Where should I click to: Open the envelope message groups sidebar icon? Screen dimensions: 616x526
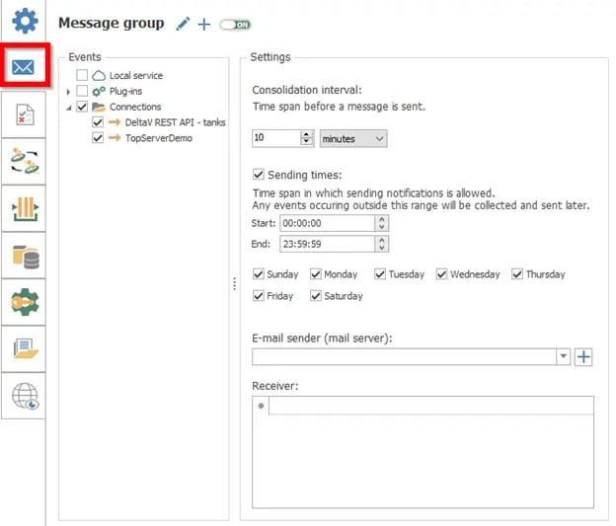pyautogui.click(x=23, y=67)
